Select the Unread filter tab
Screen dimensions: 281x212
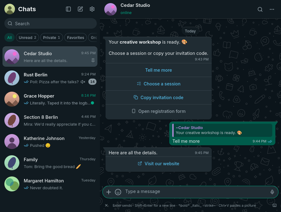[x=27, y=38]
